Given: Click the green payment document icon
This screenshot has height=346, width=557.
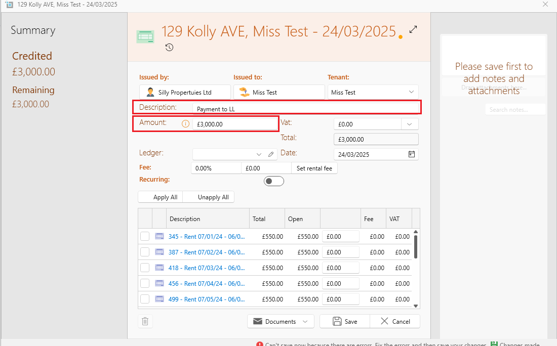Looking at the screenshot, I should click(145, 36).
